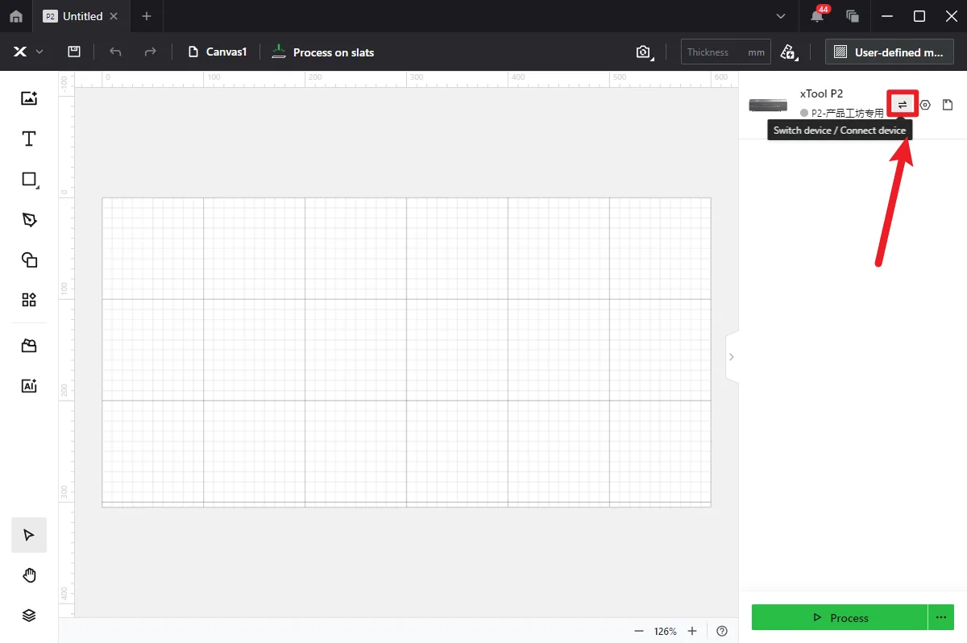967x643 pixels.
Task: Click the Thickness input field
Action: coord(725,52)
